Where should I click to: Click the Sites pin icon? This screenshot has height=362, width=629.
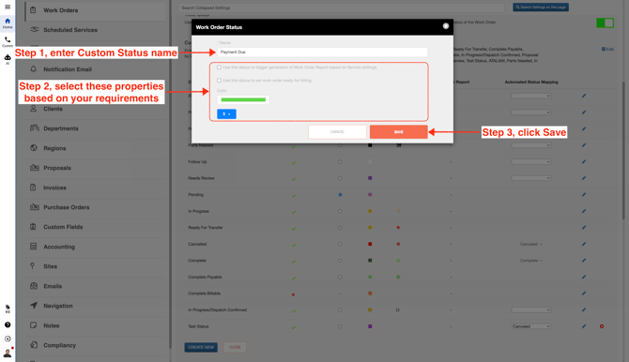(x=33, y=266)
